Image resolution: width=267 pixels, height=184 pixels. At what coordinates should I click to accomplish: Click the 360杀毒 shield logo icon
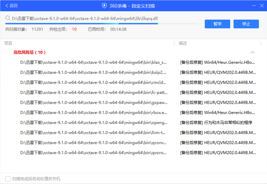click(x=104, y=6)
